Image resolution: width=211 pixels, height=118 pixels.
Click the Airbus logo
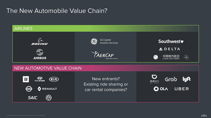pyautogui.click(x=40, y=54)
